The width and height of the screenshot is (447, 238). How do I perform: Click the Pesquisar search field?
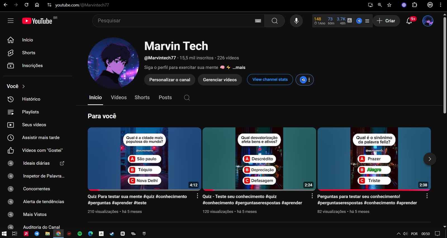coord(178,21)
